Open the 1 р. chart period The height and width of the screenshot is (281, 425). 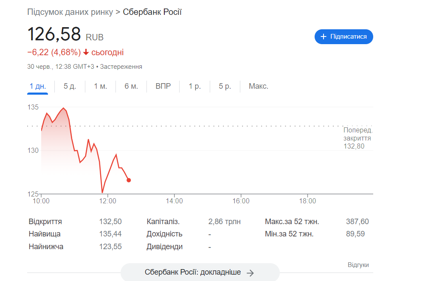[194, 86]
